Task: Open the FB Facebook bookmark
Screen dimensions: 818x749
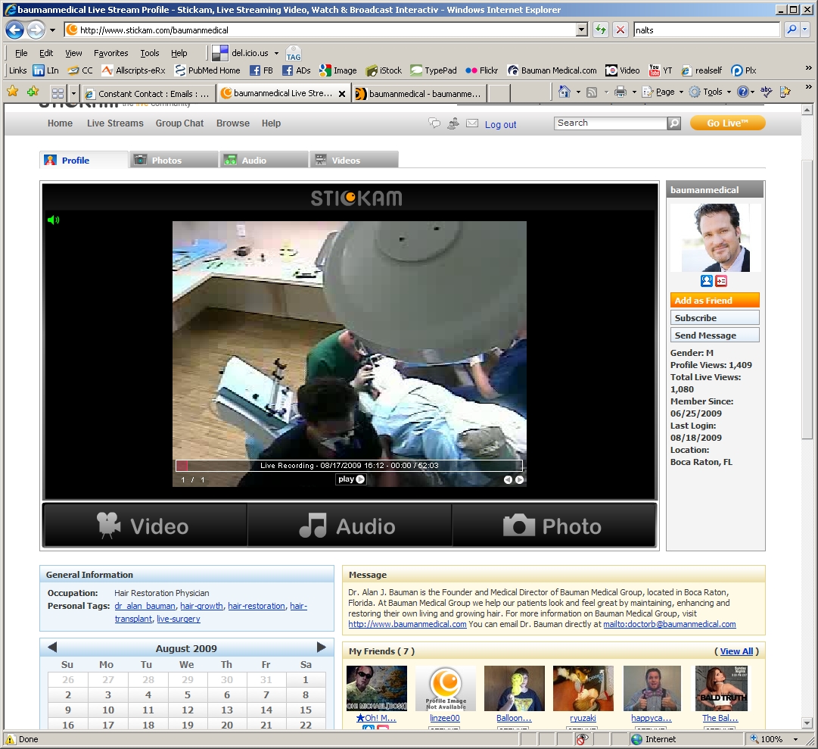Action: [x=261, y=70]
